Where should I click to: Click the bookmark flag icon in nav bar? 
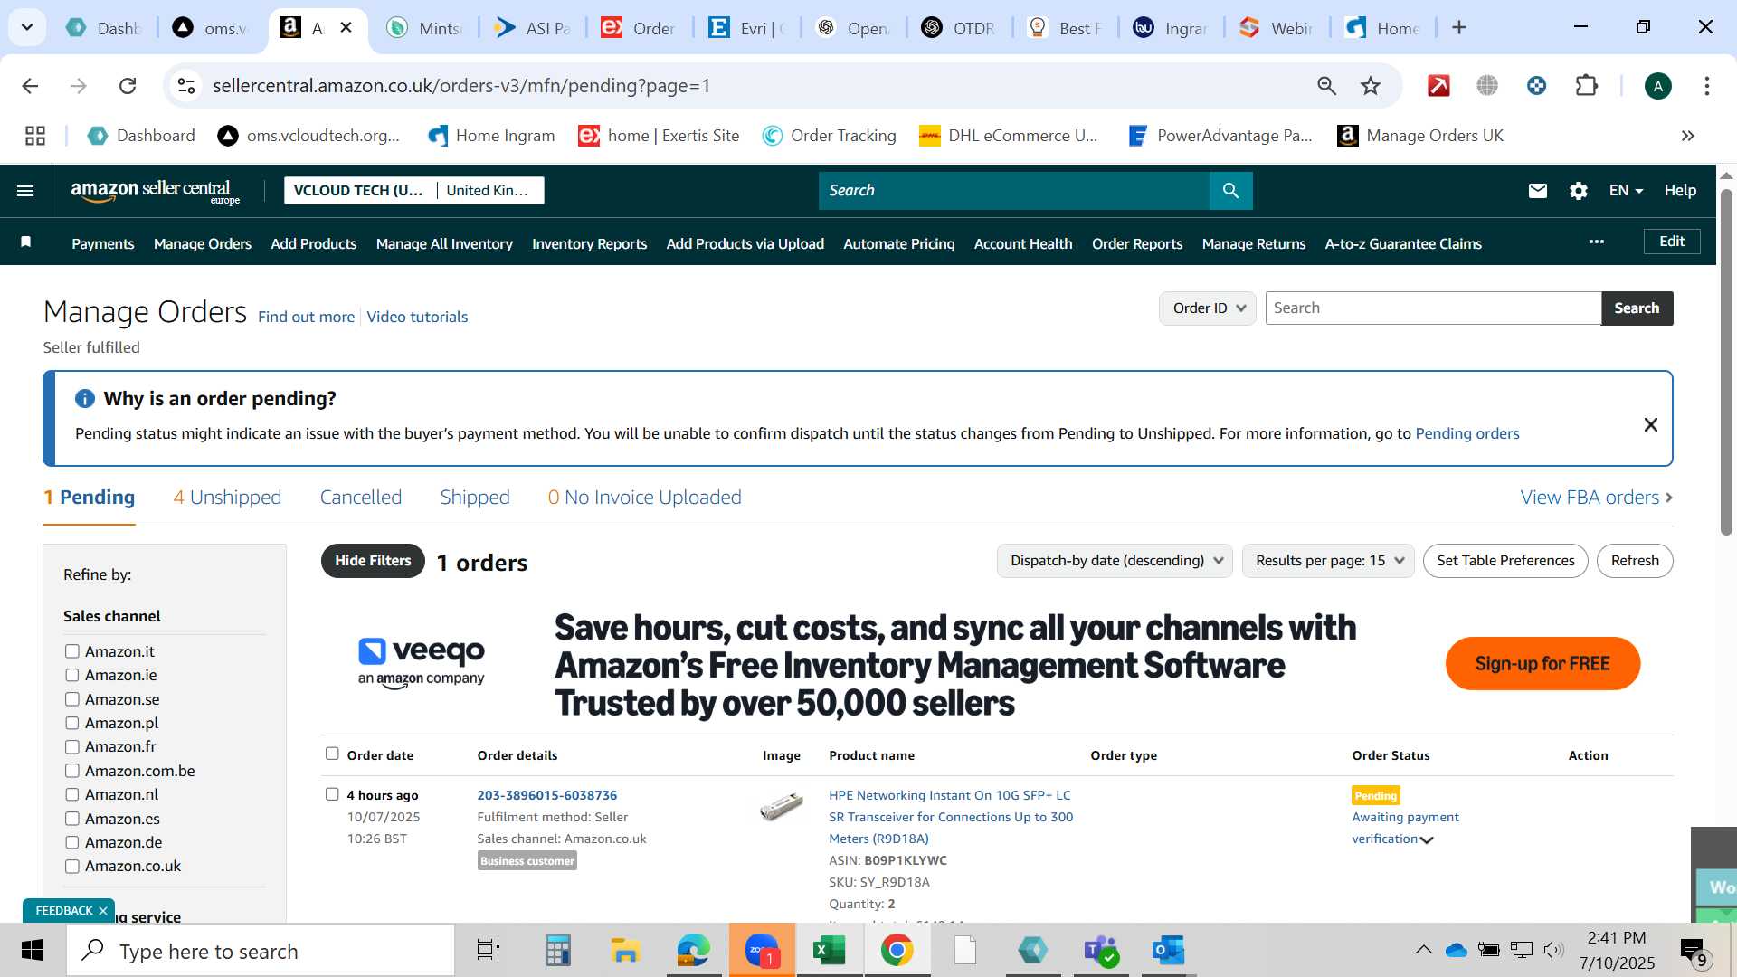(x=26, y=242)
